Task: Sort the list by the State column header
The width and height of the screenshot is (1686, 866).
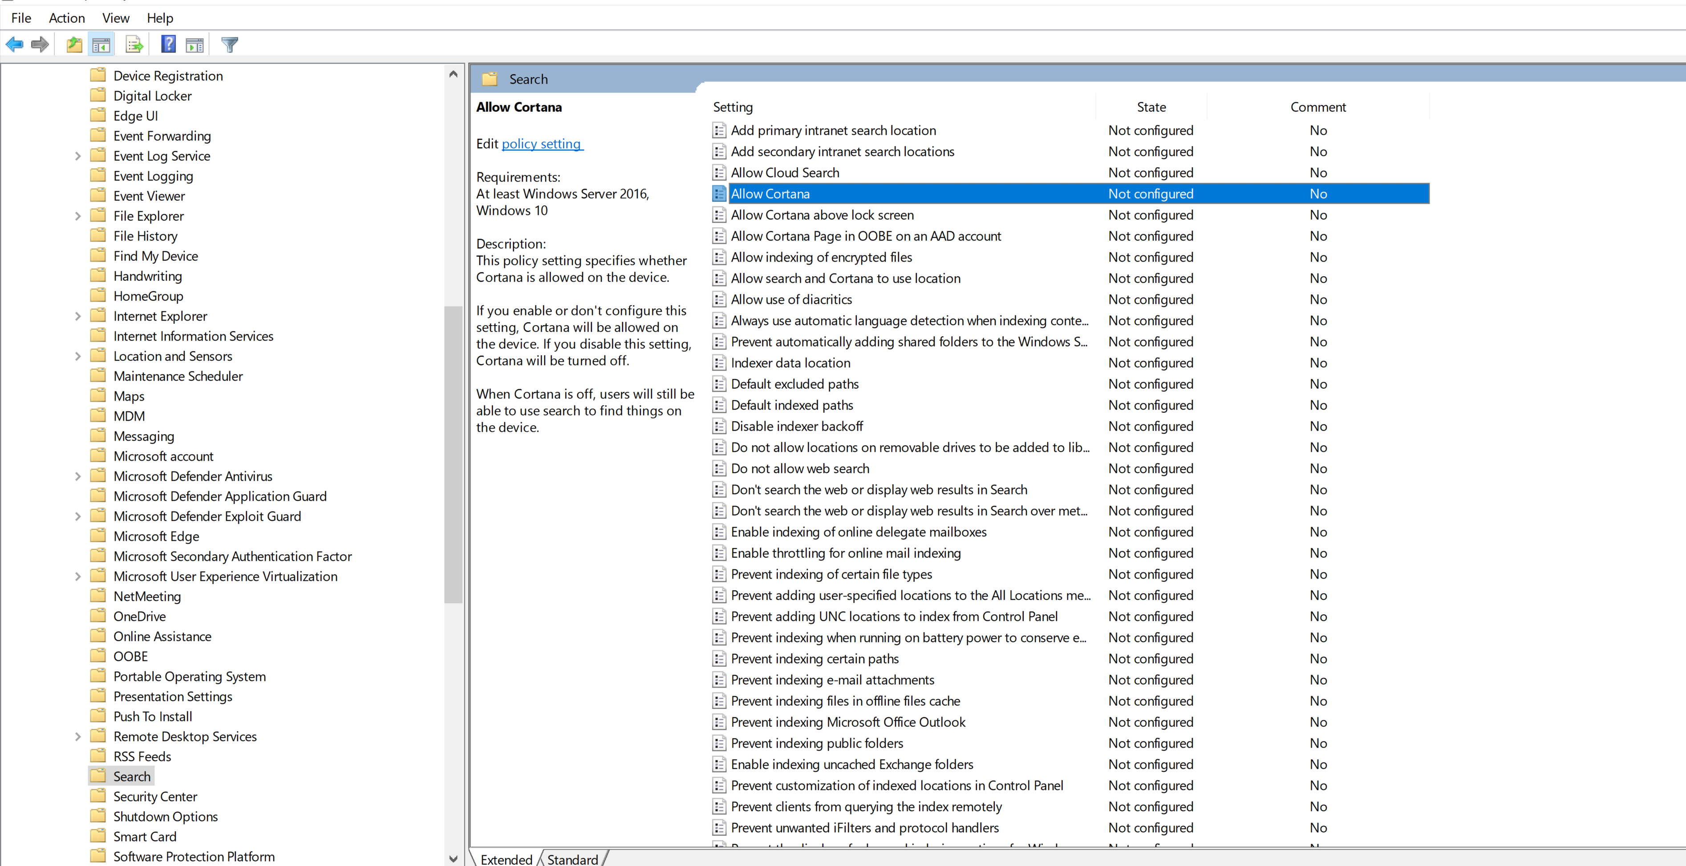Action: click(1151, 107)
